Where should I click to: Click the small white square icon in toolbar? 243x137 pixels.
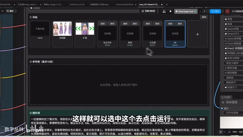click(x=170, y=11)
